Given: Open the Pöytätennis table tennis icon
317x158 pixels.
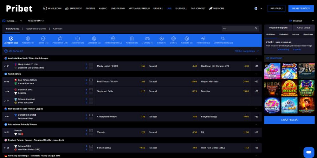Looking at the screenshot, I should (x=60, y=39).
